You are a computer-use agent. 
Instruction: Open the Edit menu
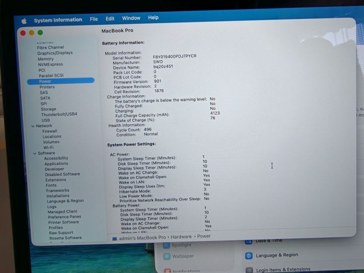110,19
